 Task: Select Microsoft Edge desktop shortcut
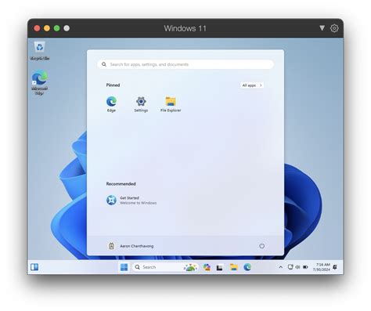pos(40,82)
